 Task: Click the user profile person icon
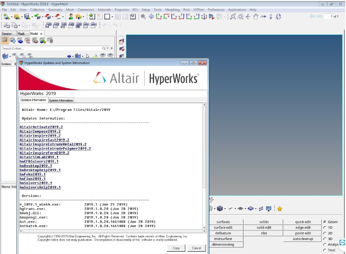click(71, 17)
